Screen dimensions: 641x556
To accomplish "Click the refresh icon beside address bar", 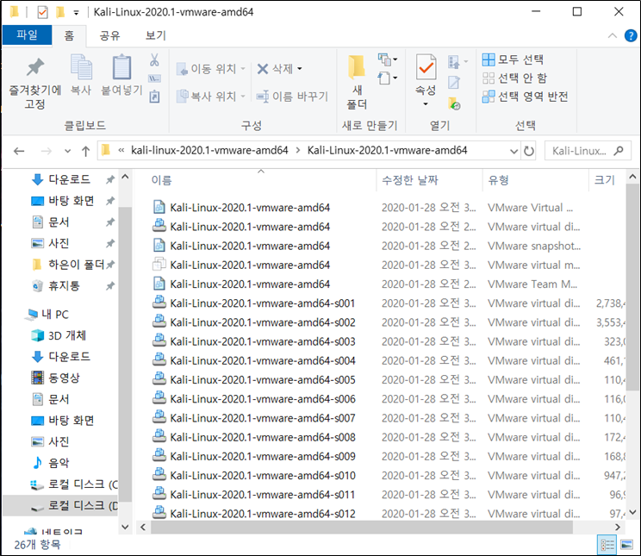I will (529, 151).
